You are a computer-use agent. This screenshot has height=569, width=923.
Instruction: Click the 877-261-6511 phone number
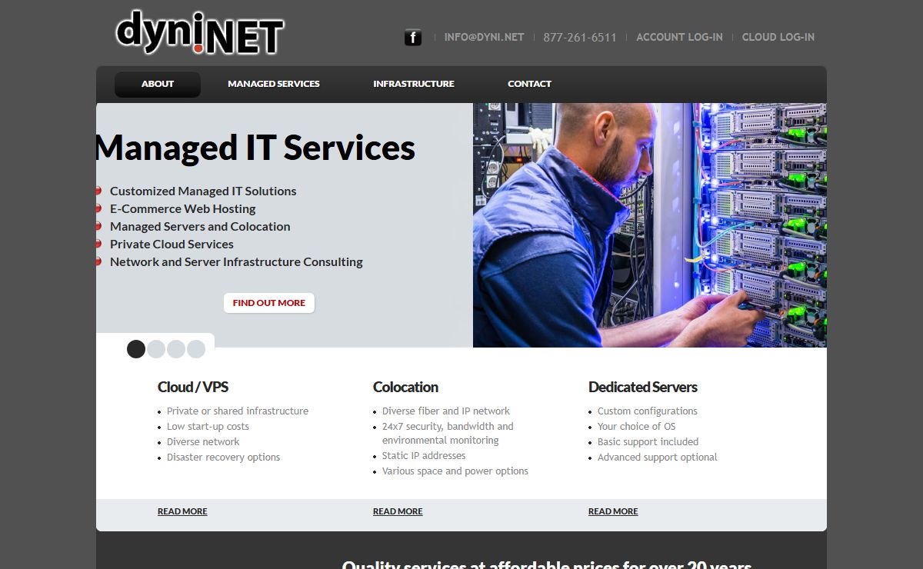click(x=580, y=37)
